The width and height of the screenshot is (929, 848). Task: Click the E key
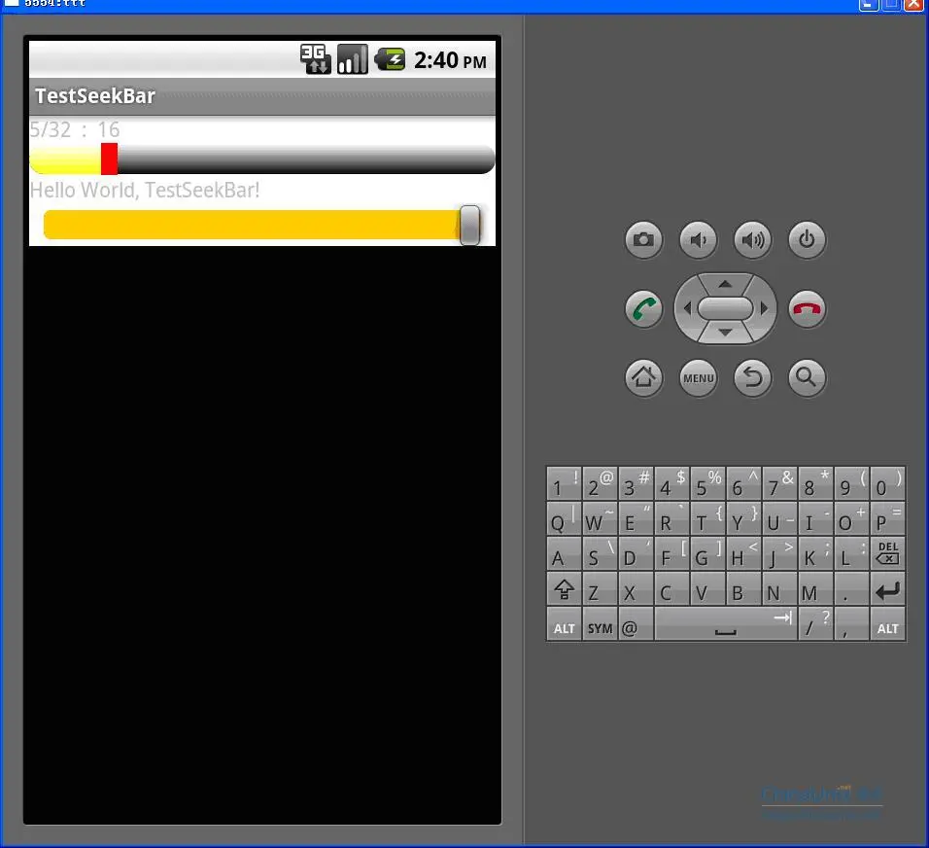636,519
